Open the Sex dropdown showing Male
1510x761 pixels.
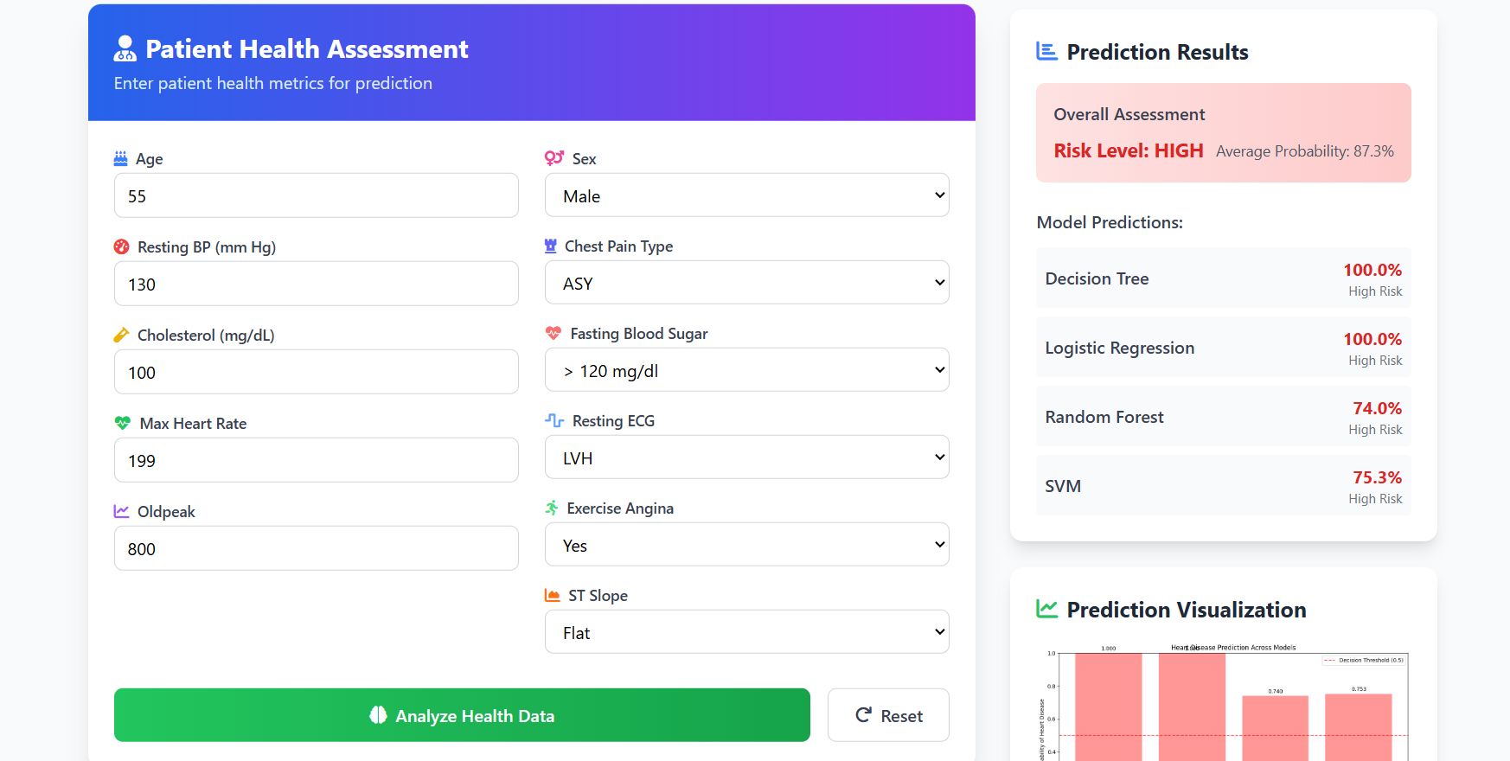tap(746, 195)
